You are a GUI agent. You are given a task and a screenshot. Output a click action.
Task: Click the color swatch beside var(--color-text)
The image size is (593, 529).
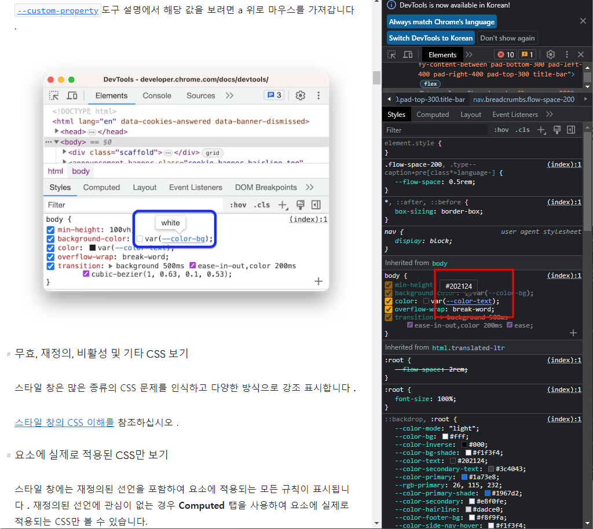[426, 301]
